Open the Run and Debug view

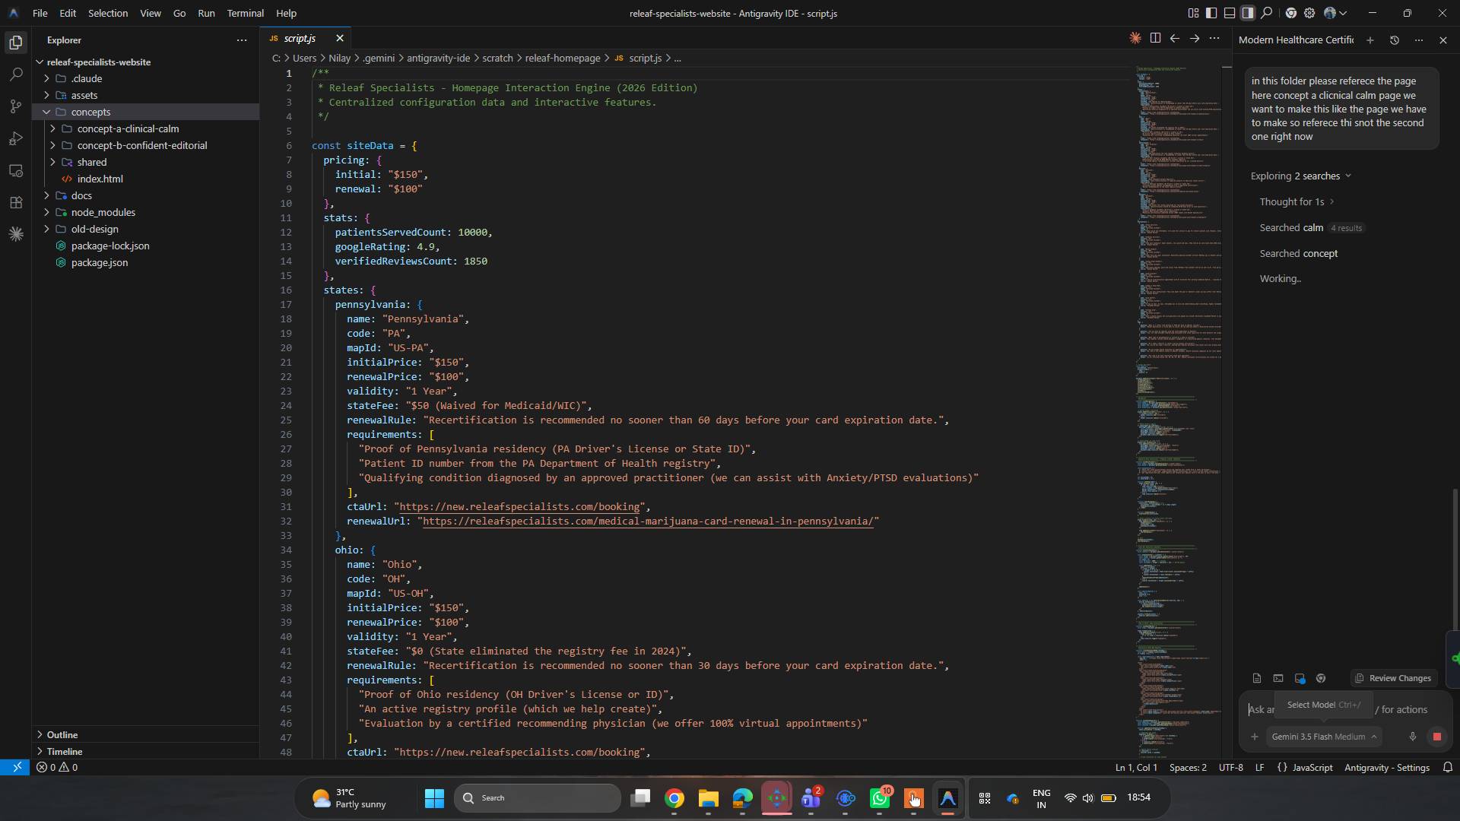point(16,138)
